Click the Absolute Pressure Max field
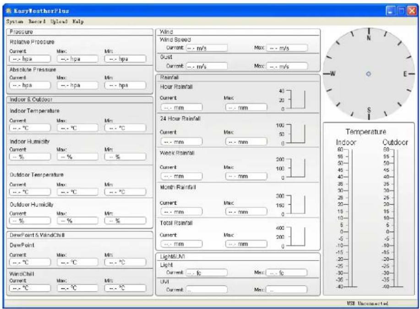This screenshot has height=309, width=420. [78, 85]
